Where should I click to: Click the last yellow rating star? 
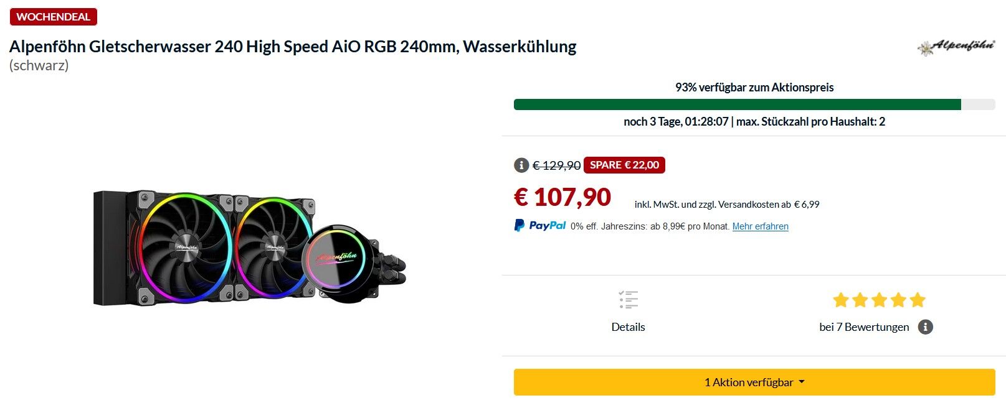coord(918,300)
